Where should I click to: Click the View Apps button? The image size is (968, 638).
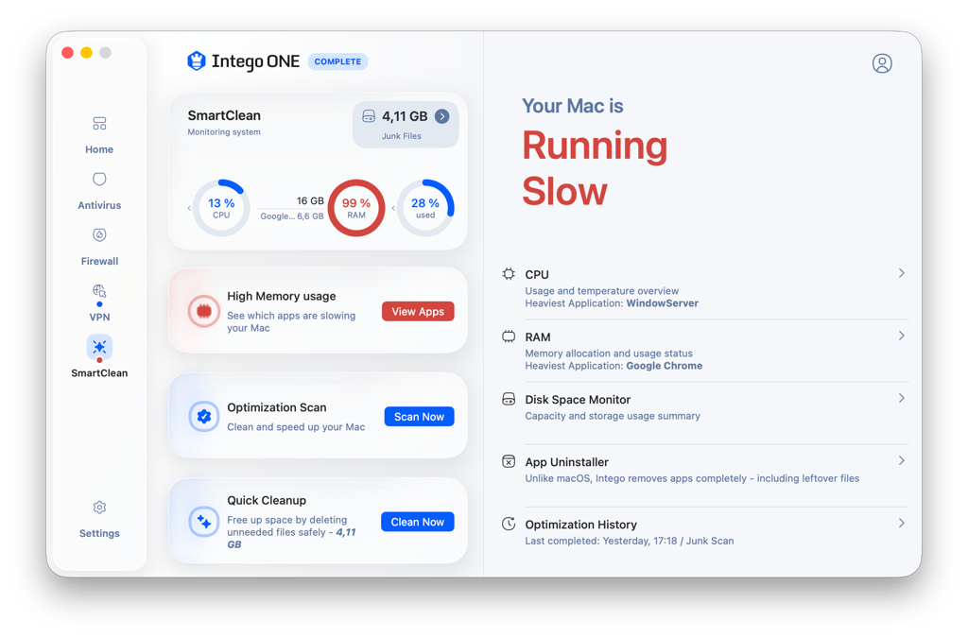(418, 312)
